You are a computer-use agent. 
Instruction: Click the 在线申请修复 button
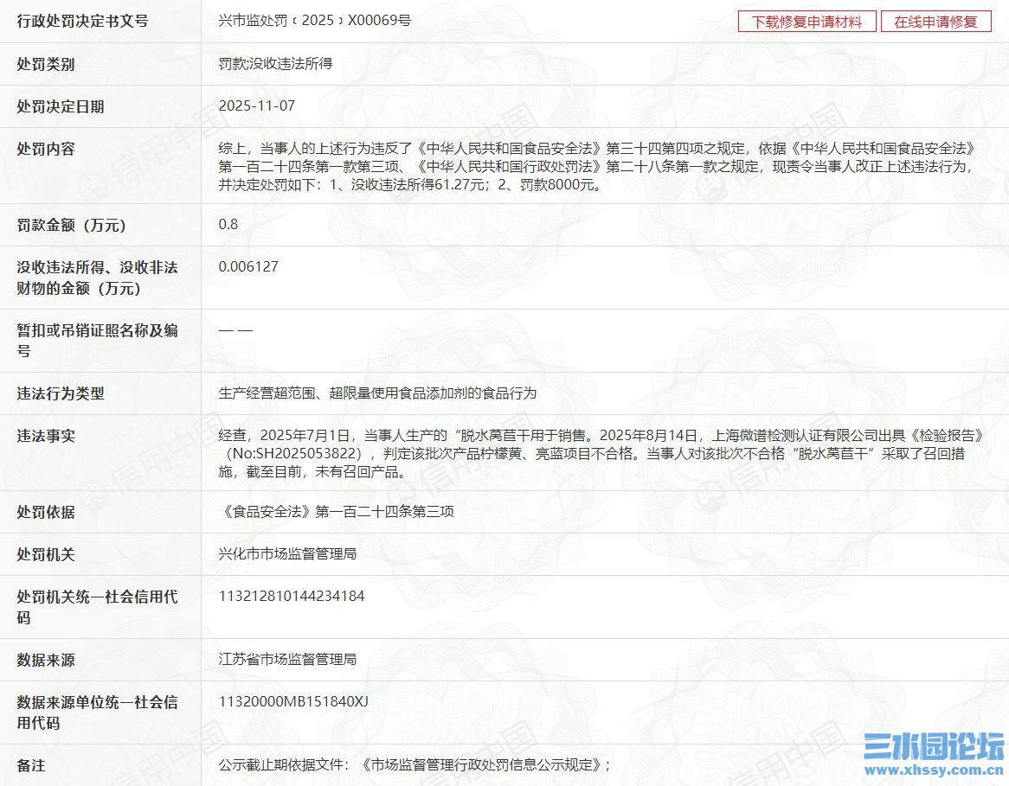[x=935, y=22]
